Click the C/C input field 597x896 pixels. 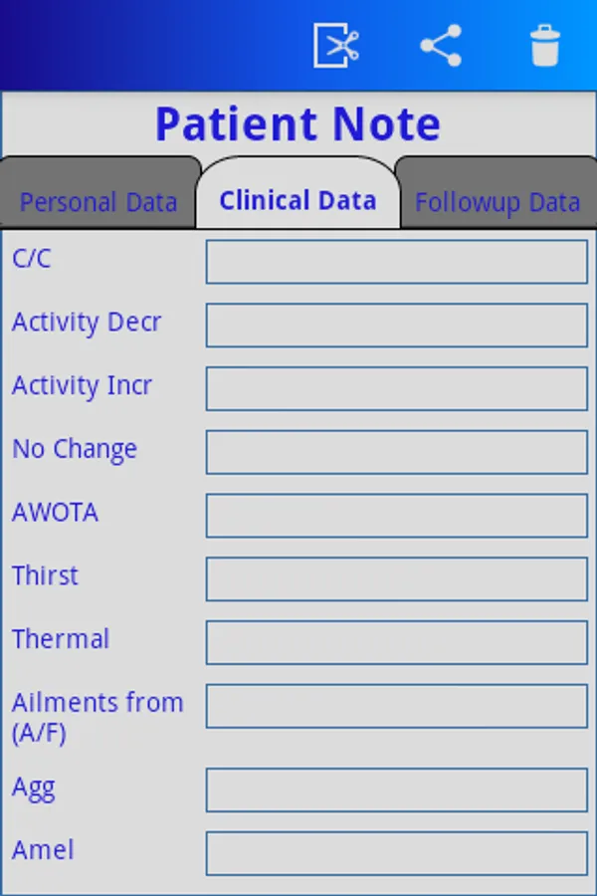pyautogui.click(x=396, y=262)
